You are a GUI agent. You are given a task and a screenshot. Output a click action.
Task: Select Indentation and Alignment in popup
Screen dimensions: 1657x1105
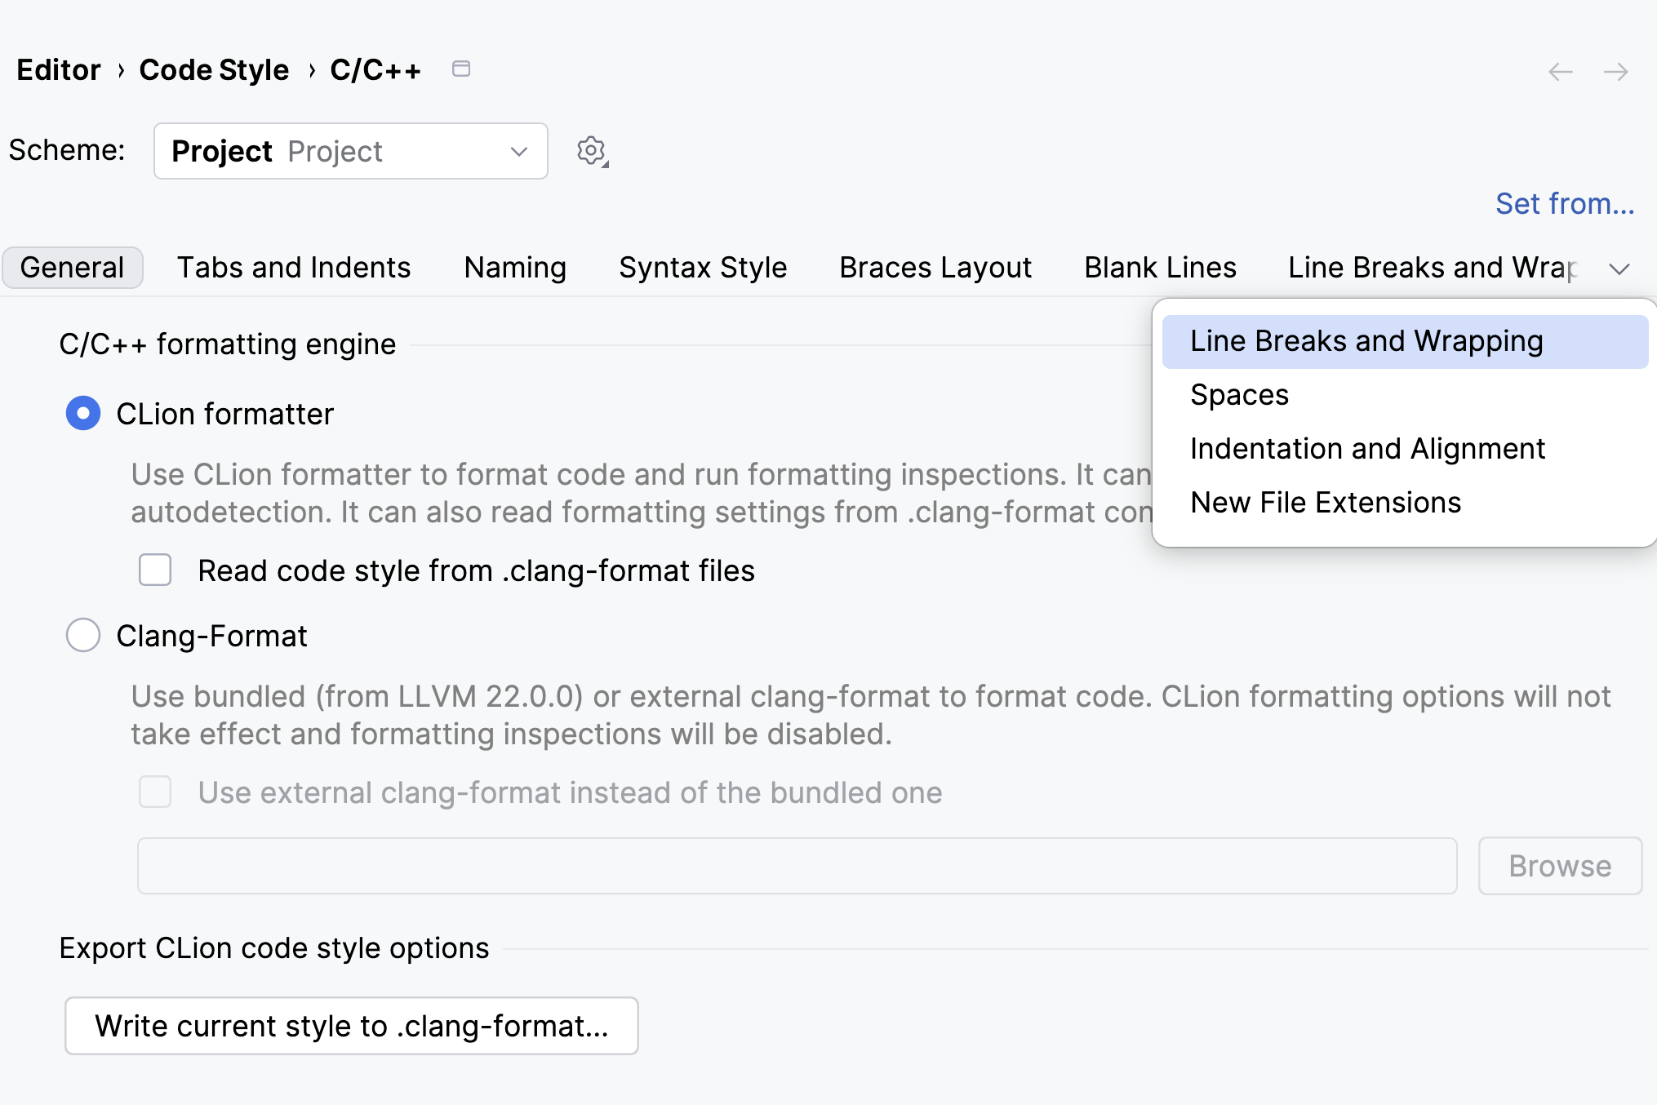click(x=1405, y=449)
